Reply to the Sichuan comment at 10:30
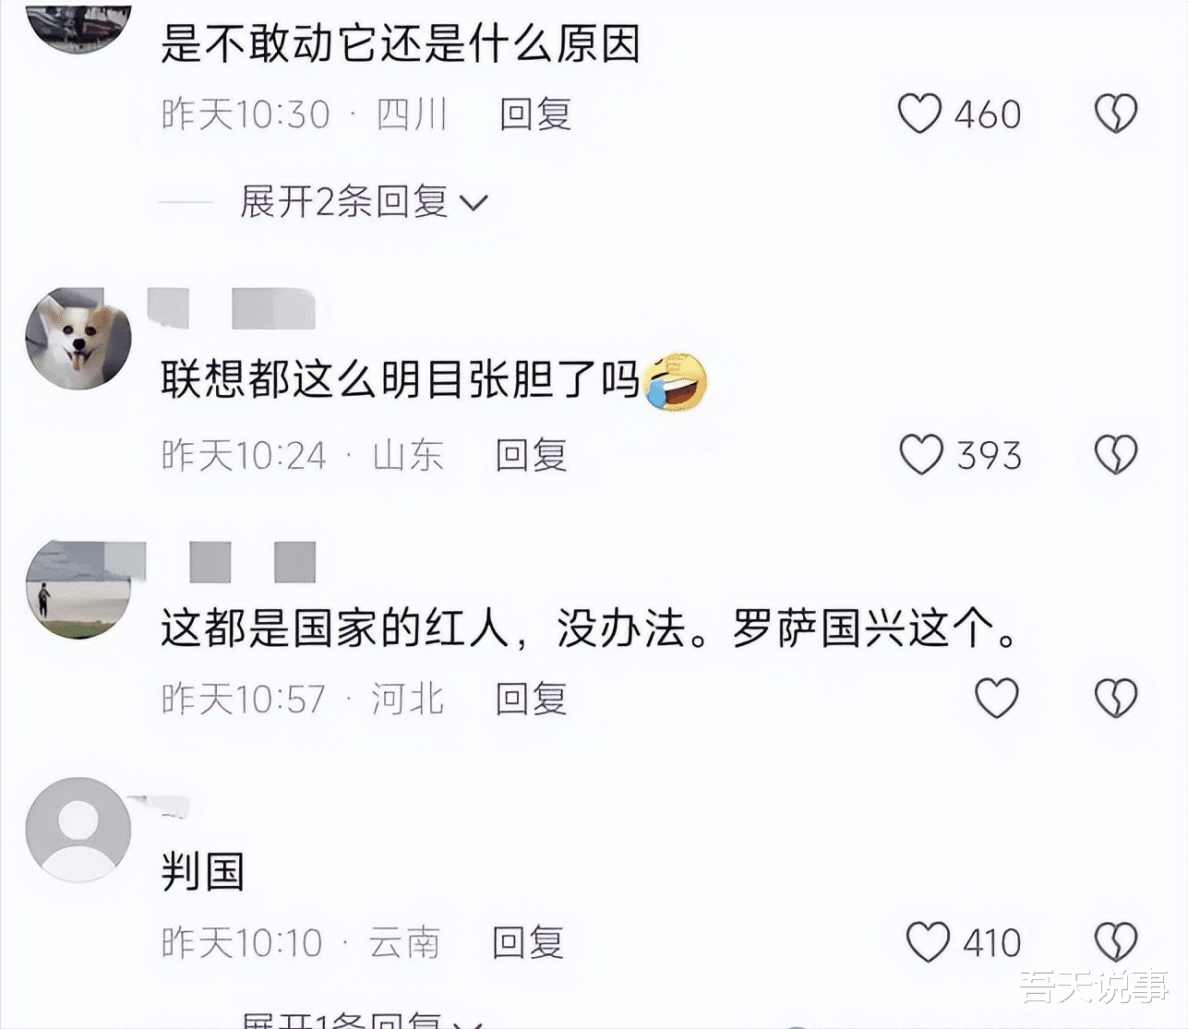 click(535, 114)
